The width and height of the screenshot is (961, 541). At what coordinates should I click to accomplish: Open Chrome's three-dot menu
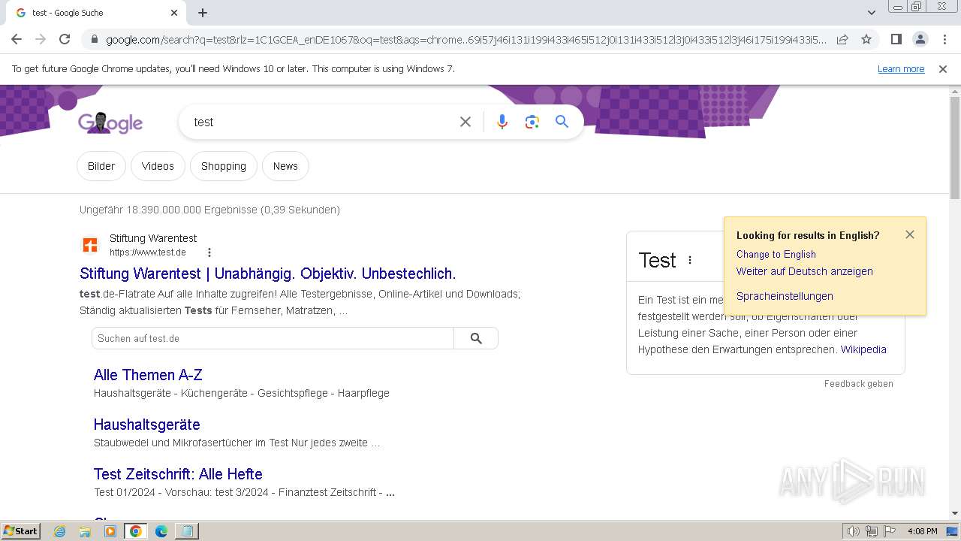coord(944,39)
